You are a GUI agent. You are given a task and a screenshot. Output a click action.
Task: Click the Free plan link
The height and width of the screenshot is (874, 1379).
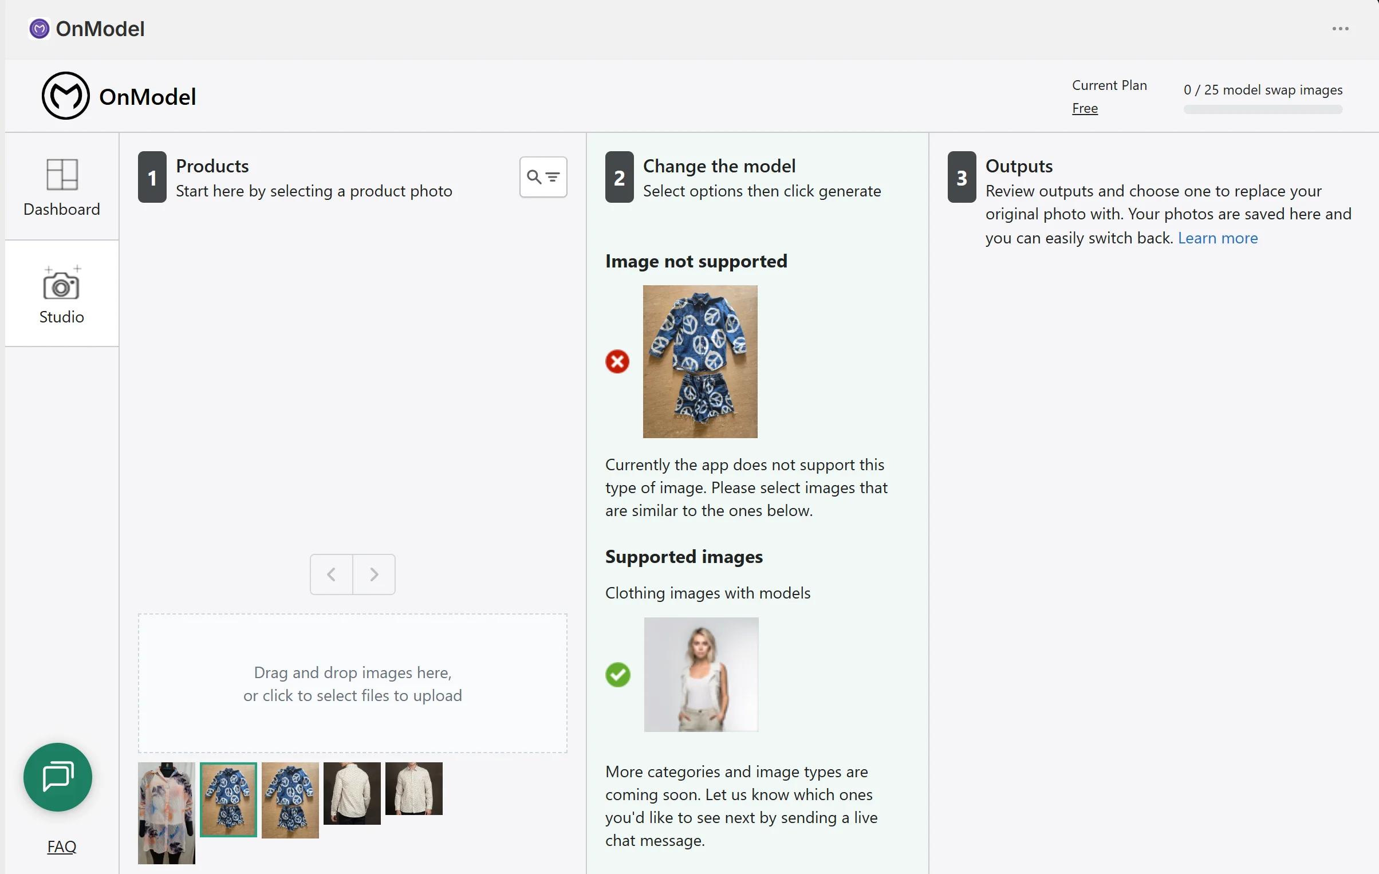(x=1085, y=108)
